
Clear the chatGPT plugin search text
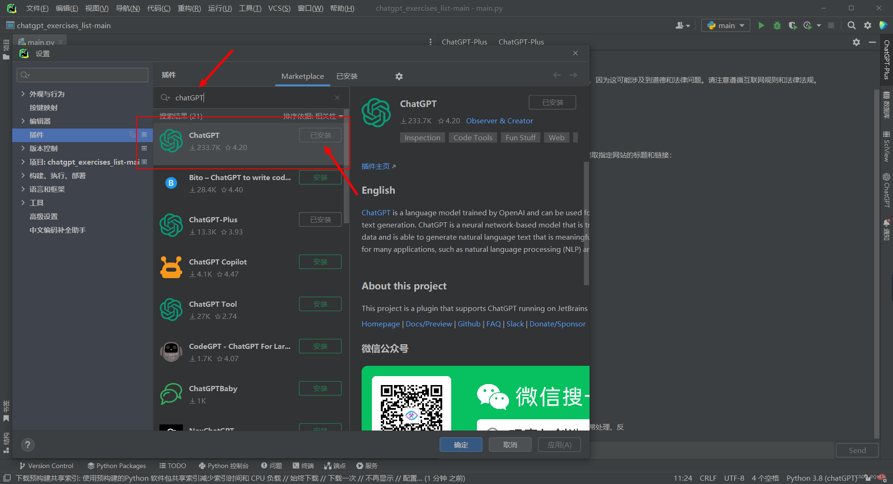(x=337, y=98)
